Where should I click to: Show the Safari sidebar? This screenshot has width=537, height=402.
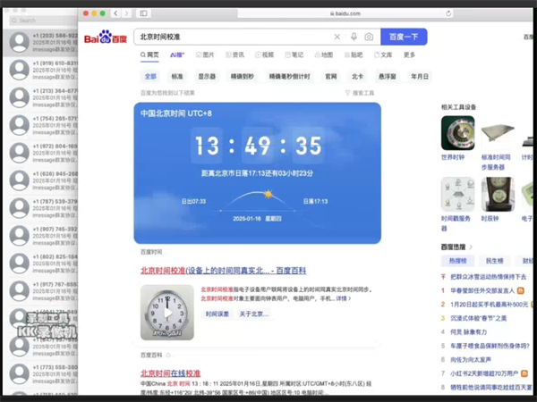143,13
